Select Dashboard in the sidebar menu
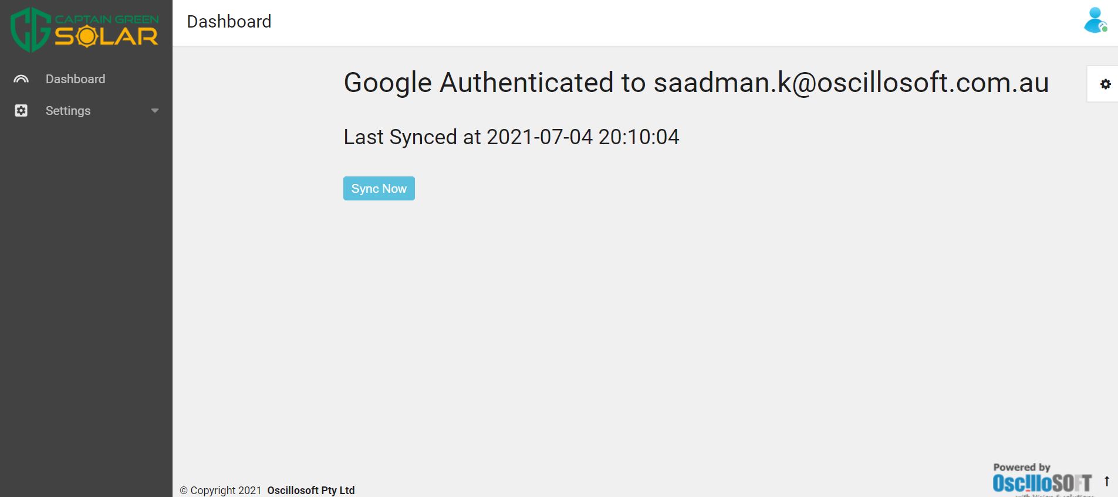1118x497 pixels. tap(75, 79)
